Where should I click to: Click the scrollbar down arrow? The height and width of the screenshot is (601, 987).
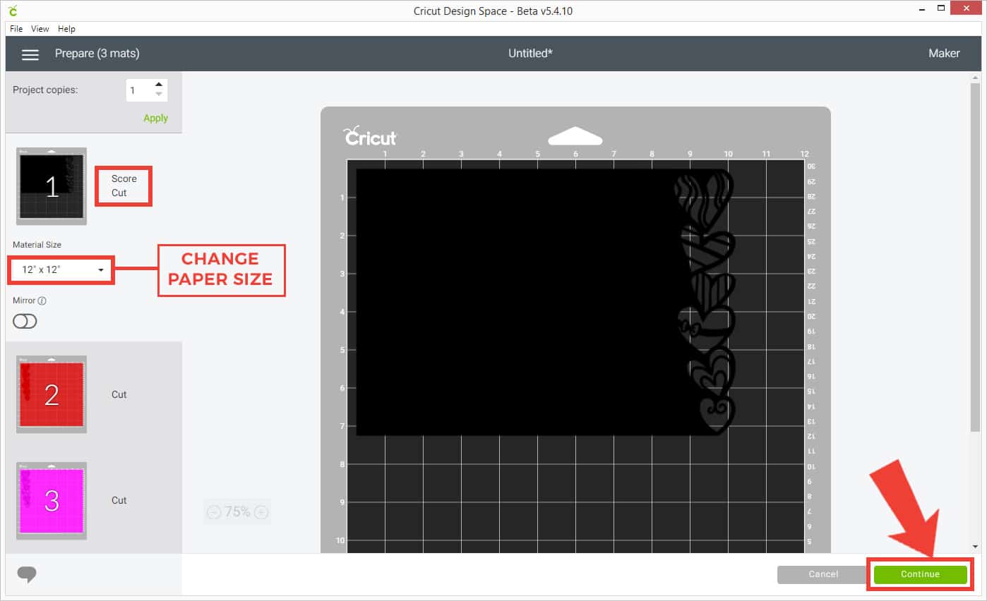[976, 546]
